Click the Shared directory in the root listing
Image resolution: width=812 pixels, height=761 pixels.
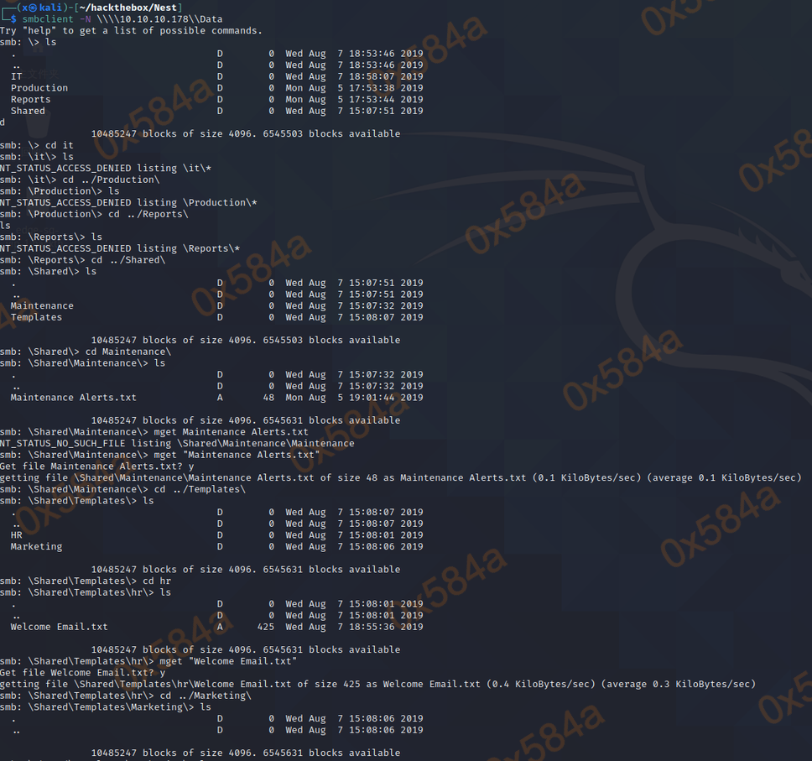(28, 112)
